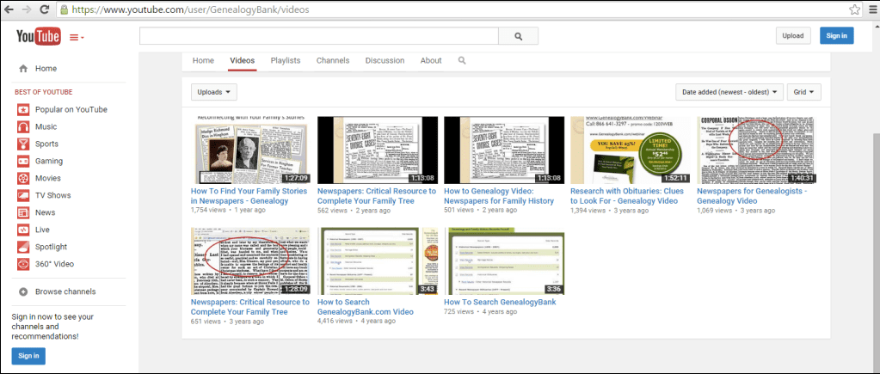Click the TV Shows icon
The image size is (880, 374).
pyautogui.click(x=23, y=196)
